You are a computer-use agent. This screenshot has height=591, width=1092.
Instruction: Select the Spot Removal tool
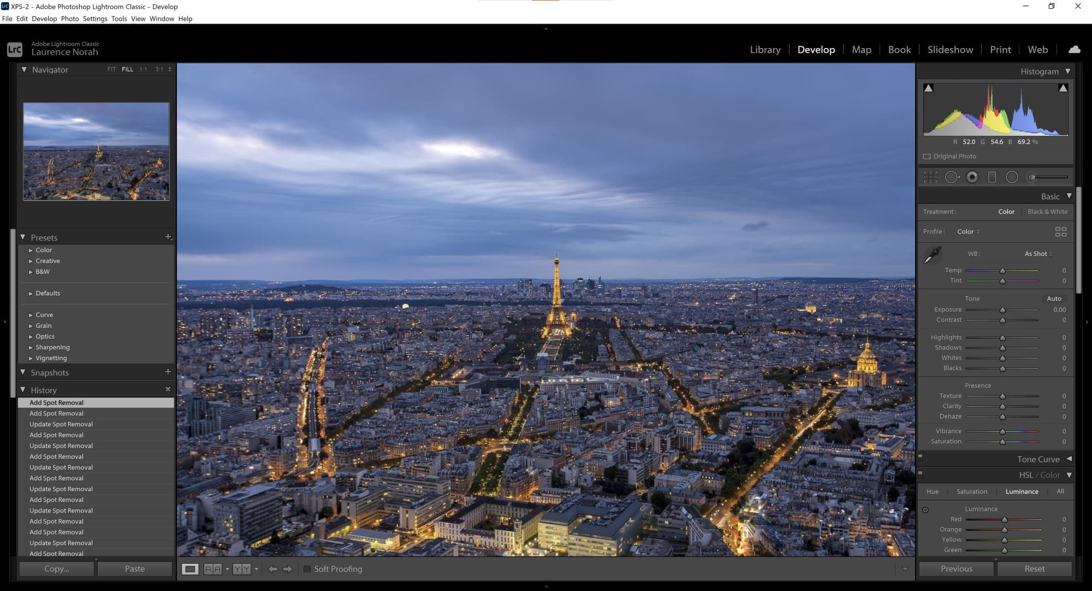click(x=952, y=177)
